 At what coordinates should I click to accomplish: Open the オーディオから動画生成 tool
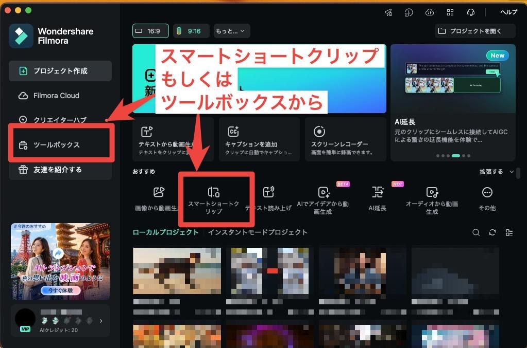click(432, 200)
